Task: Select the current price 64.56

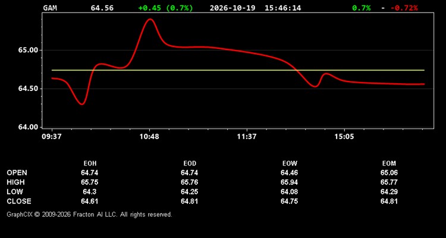Action: pyautogui.click(x=102, y=8)
